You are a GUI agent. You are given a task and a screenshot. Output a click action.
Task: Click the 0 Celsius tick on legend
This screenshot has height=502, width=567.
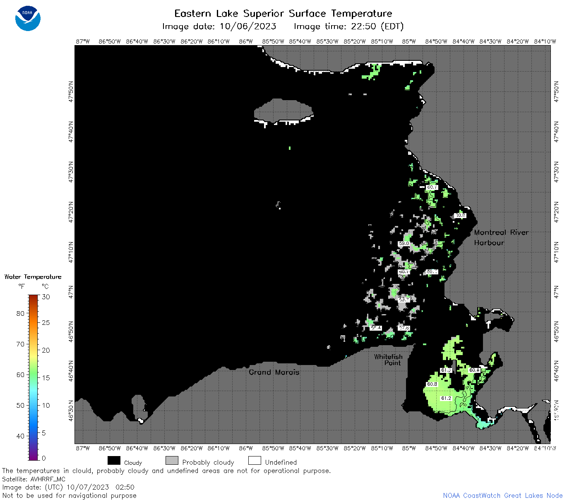click(x=44, y=458)
